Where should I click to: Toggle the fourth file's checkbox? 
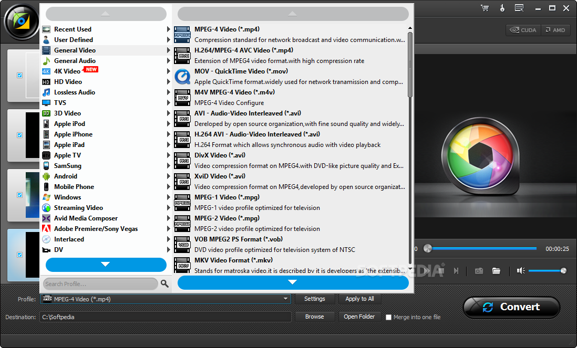(x=19, y=255)
